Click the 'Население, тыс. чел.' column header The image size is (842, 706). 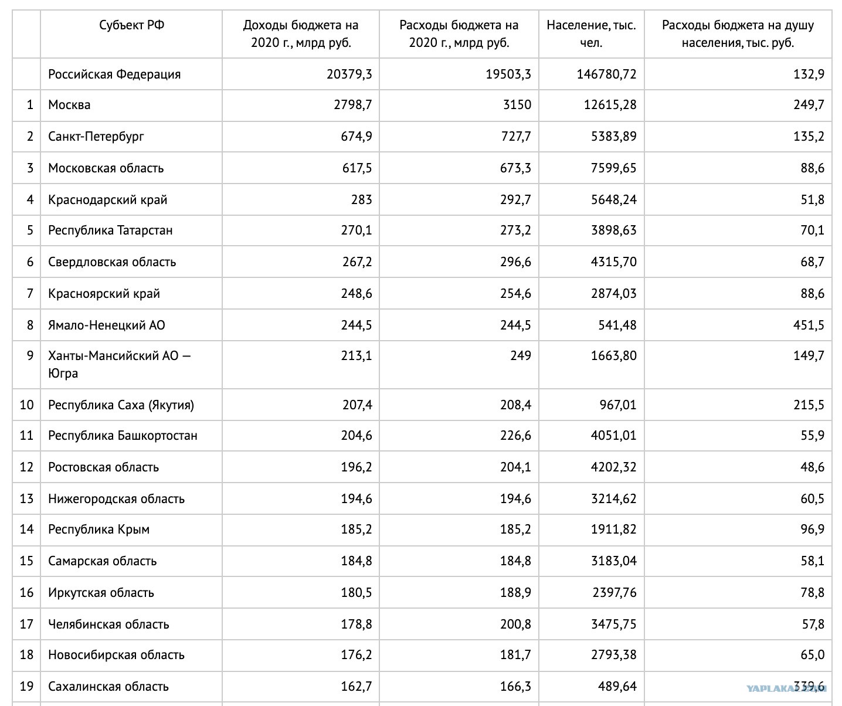592,34
